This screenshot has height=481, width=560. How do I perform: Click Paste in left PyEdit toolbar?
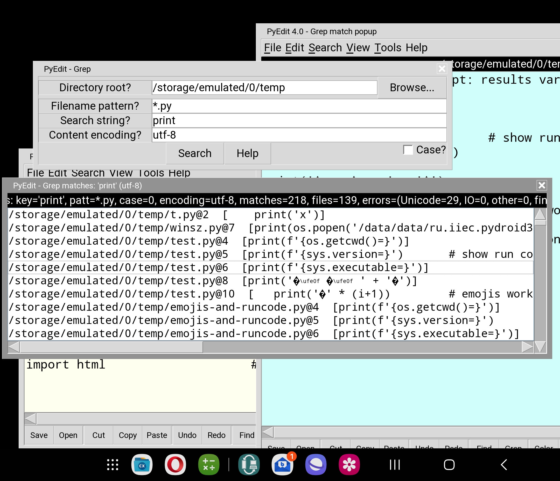[157, 435]
